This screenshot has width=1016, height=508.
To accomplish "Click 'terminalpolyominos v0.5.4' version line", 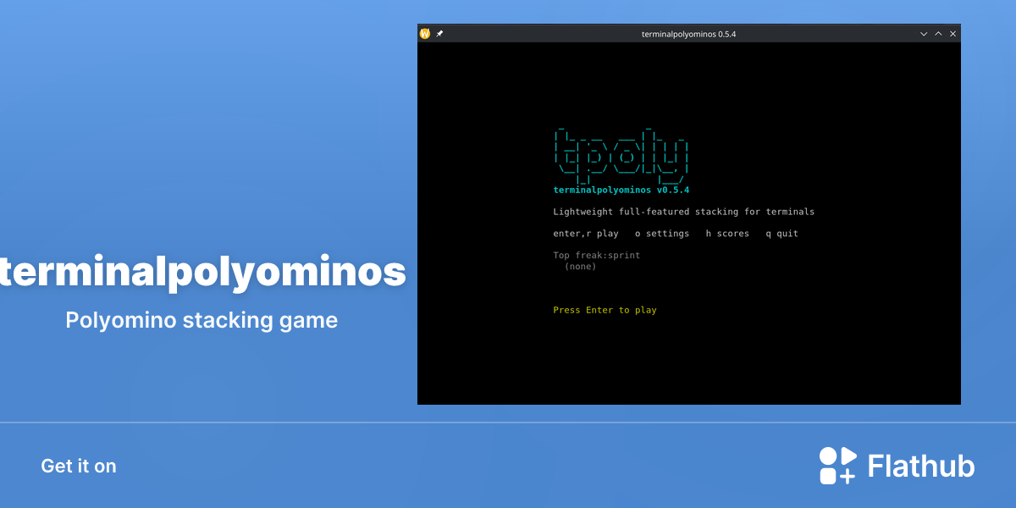I will click(x=621, y=190).
